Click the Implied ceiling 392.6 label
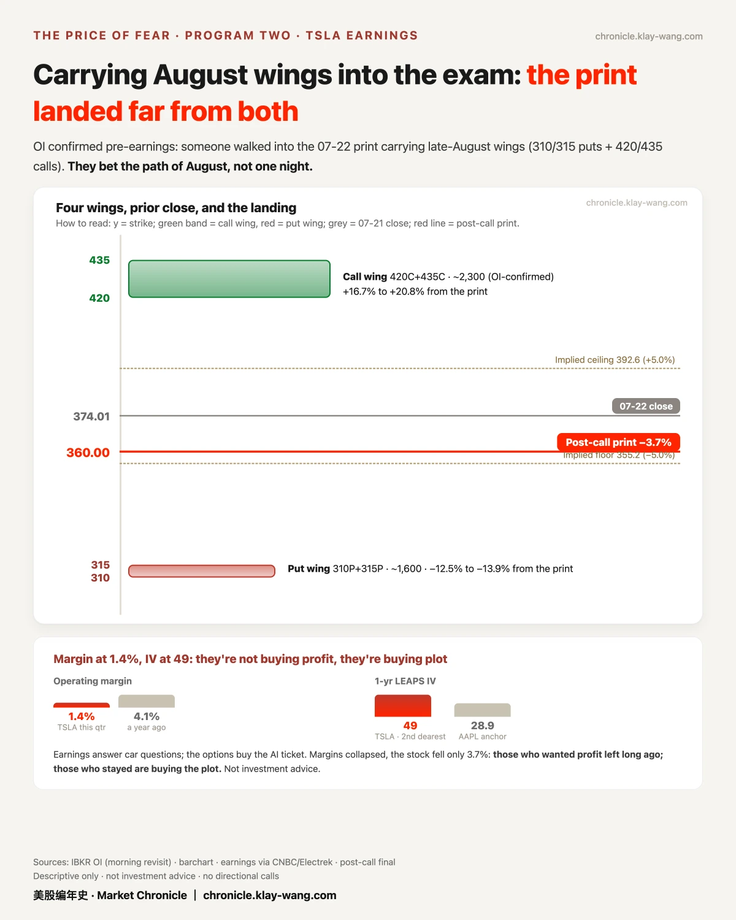Image resolution: width=736 pixels, height=920 pixels. (x=615, y=360)
